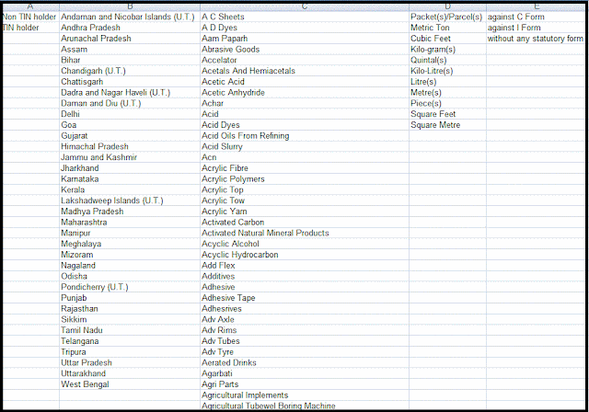The height and width of the screenshot is (412, 589).
Task: Click the 'Activated Carbon' cell
Action: 305,223
